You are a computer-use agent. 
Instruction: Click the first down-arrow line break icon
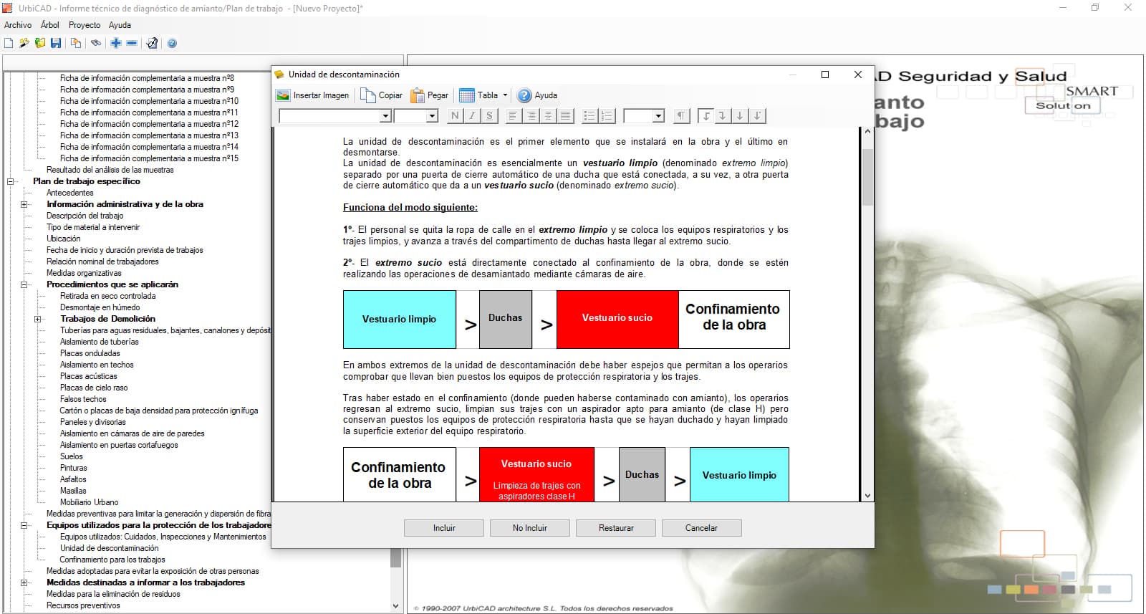pos(706,116)
